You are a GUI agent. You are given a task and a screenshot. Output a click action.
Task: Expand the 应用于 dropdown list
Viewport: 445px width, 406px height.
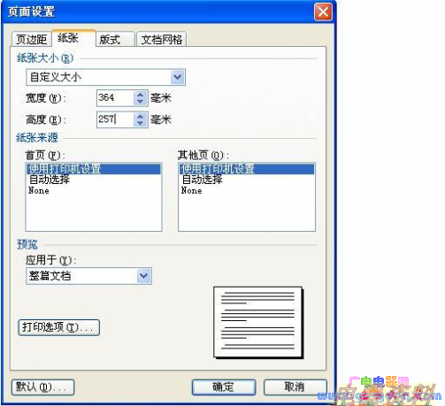pos(144,276)
